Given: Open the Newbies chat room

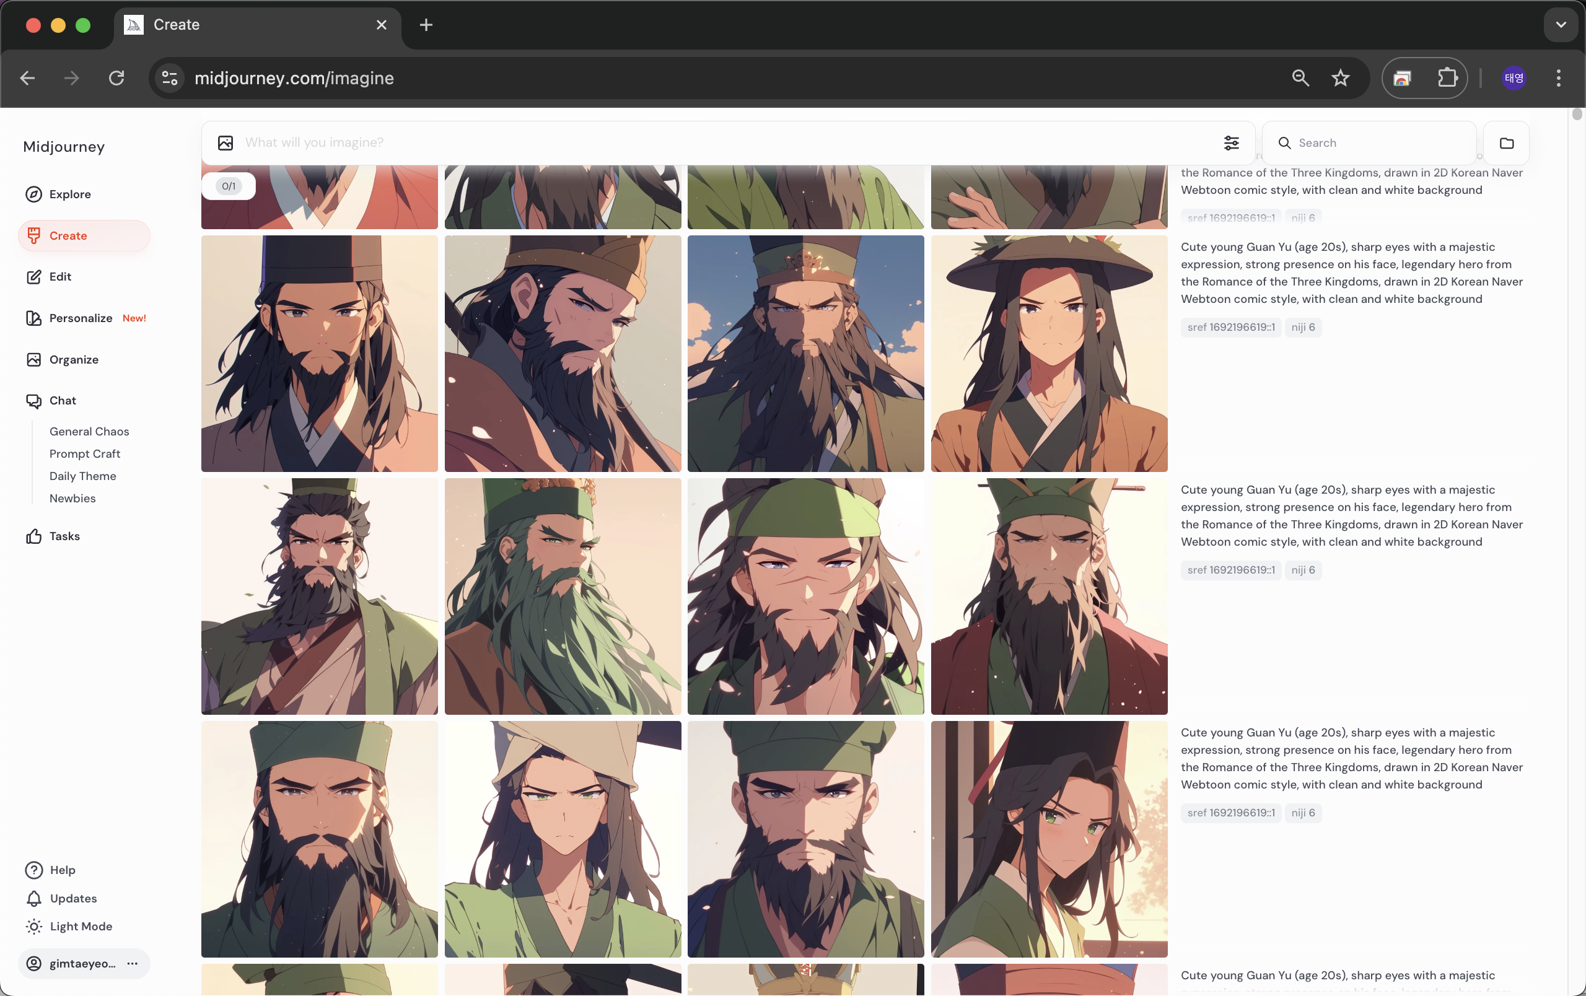Looking at the screenshot, I should pyautogui.click(x=72, y=499).
